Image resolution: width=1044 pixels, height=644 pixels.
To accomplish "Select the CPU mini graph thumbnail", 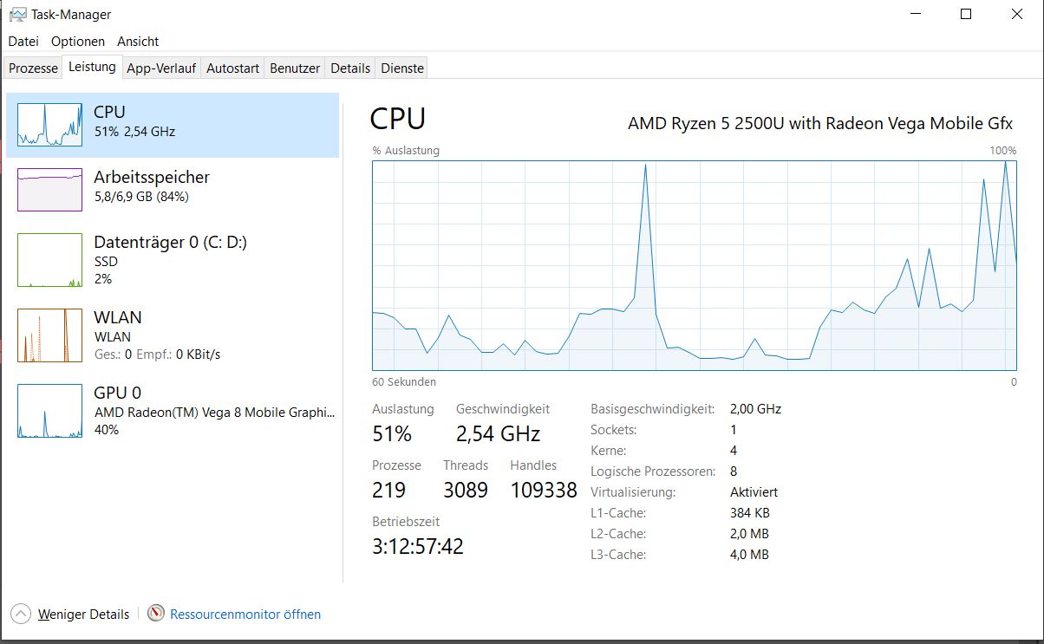I will 49,124.
